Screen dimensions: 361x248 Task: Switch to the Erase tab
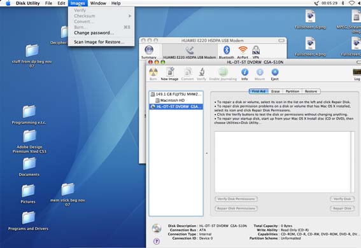(275, 91)
